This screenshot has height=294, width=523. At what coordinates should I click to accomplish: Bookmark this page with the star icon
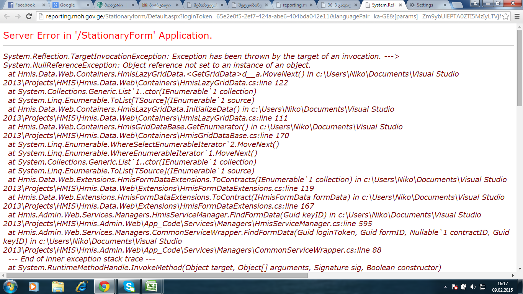coord(505,16)
